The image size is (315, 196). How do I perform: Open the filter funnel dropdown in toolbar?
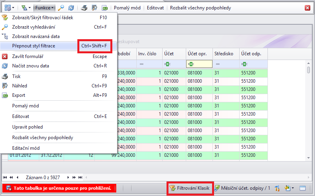pos(26,8)
